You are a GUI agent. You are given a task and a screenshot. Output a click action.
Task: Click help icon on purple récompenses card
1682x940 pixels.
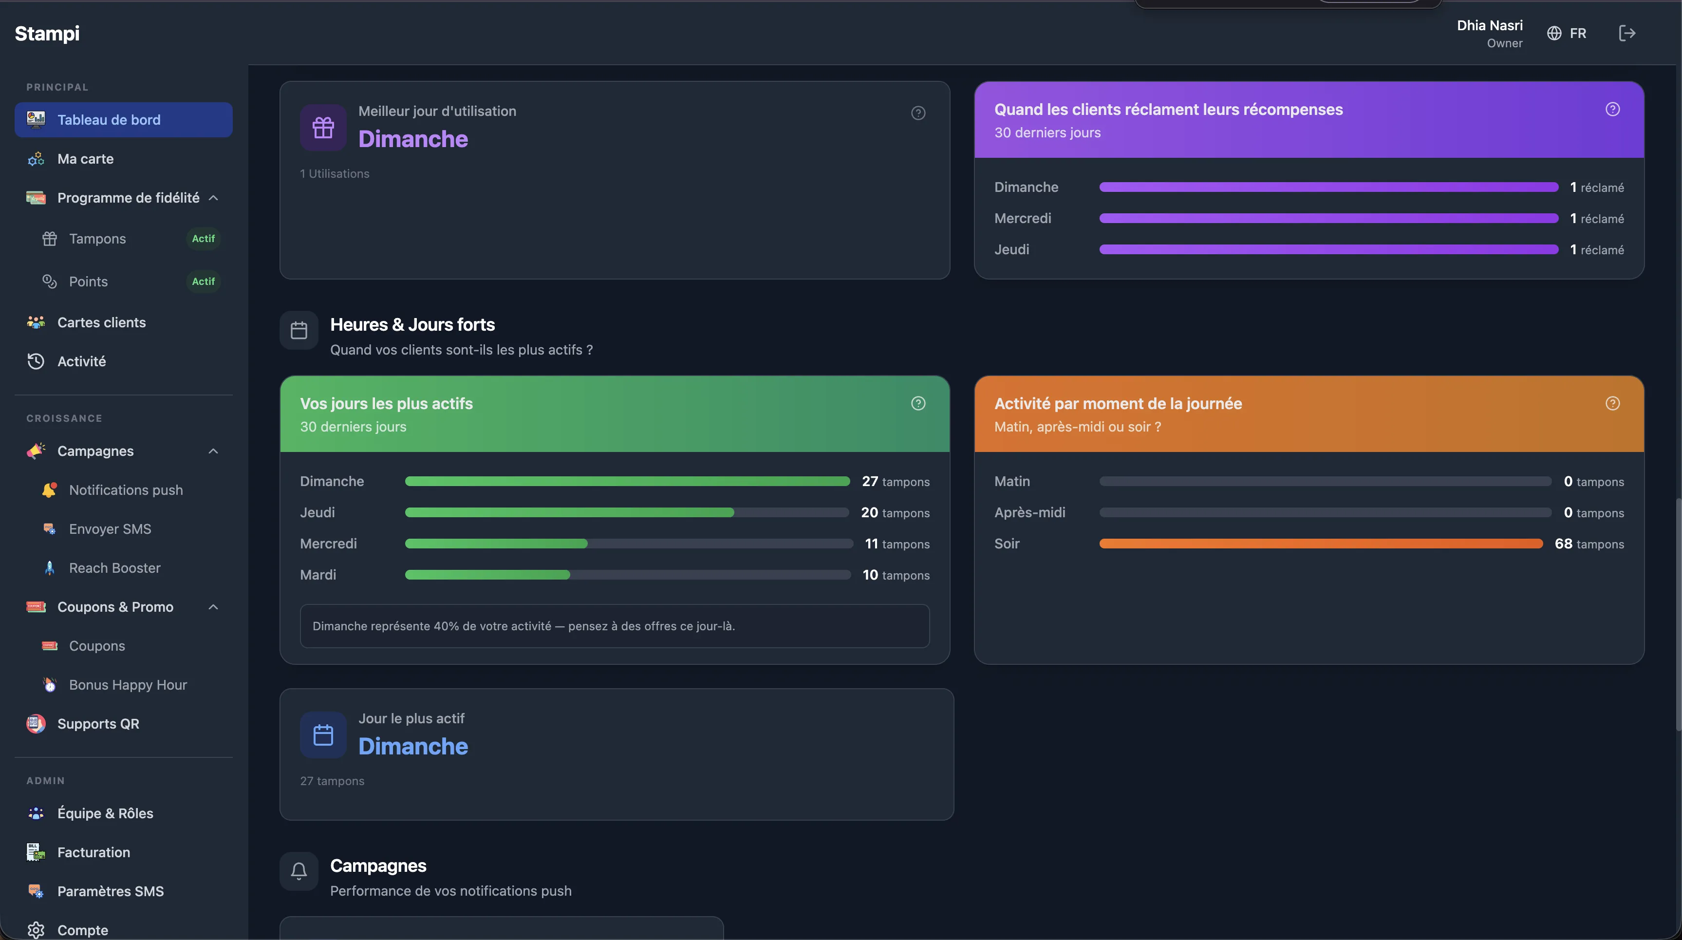point(1612,109)
